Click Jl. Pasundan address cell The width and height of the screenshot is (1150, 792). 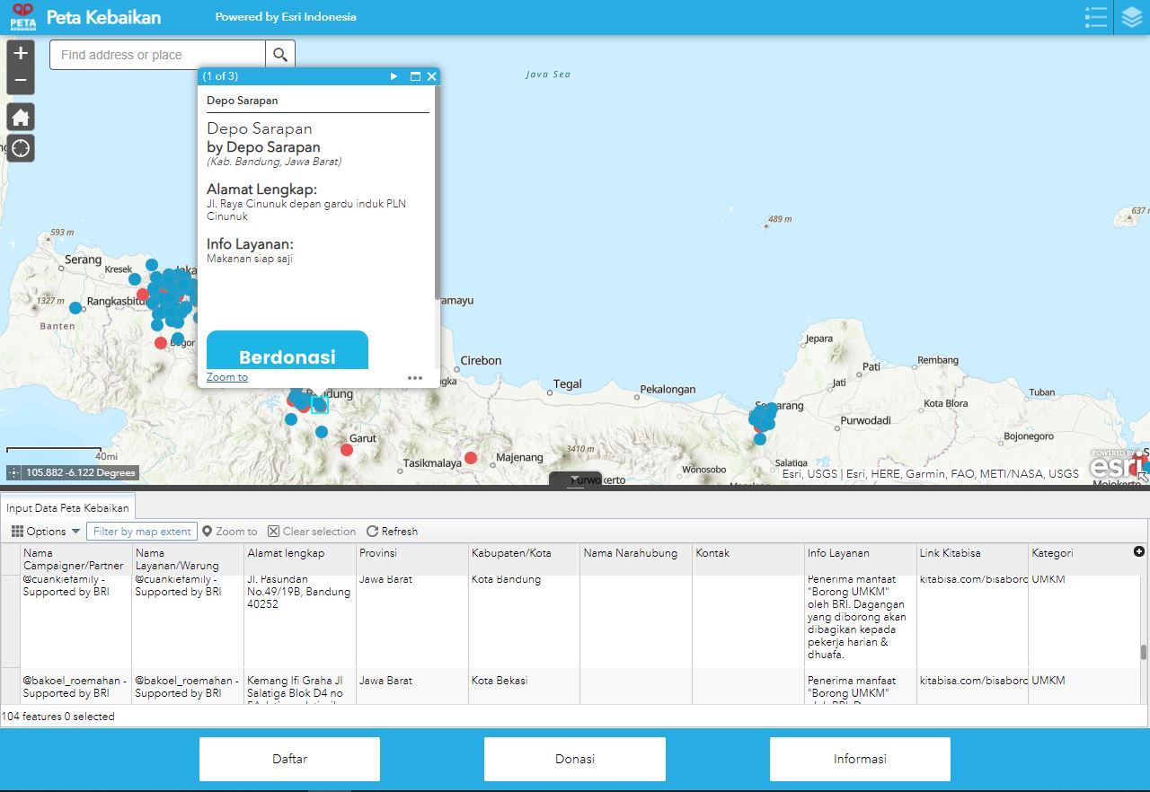[x=300, y=620]
